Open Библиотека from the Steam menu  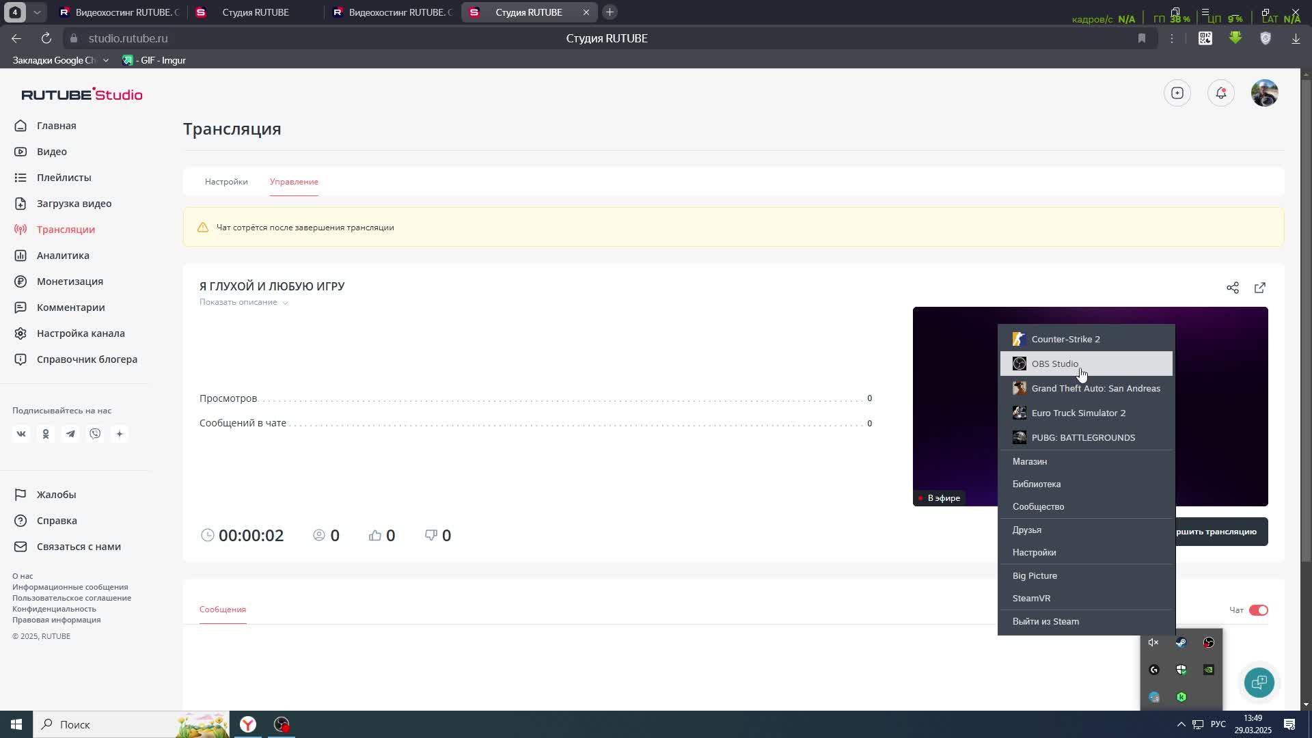(1086, 484)
